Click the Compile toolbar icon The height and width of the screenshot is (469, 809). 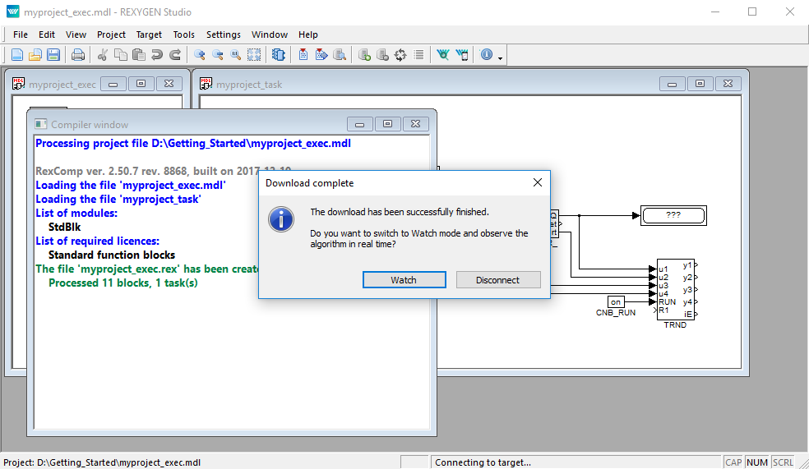pos(303,55)
